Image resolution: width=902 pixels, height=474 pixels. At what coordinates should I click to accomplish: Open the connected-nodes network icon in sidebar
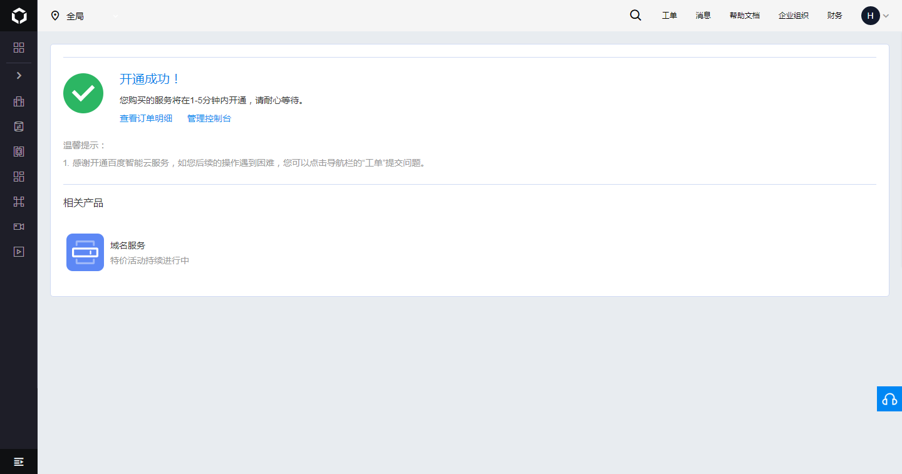tap(19, 202)
